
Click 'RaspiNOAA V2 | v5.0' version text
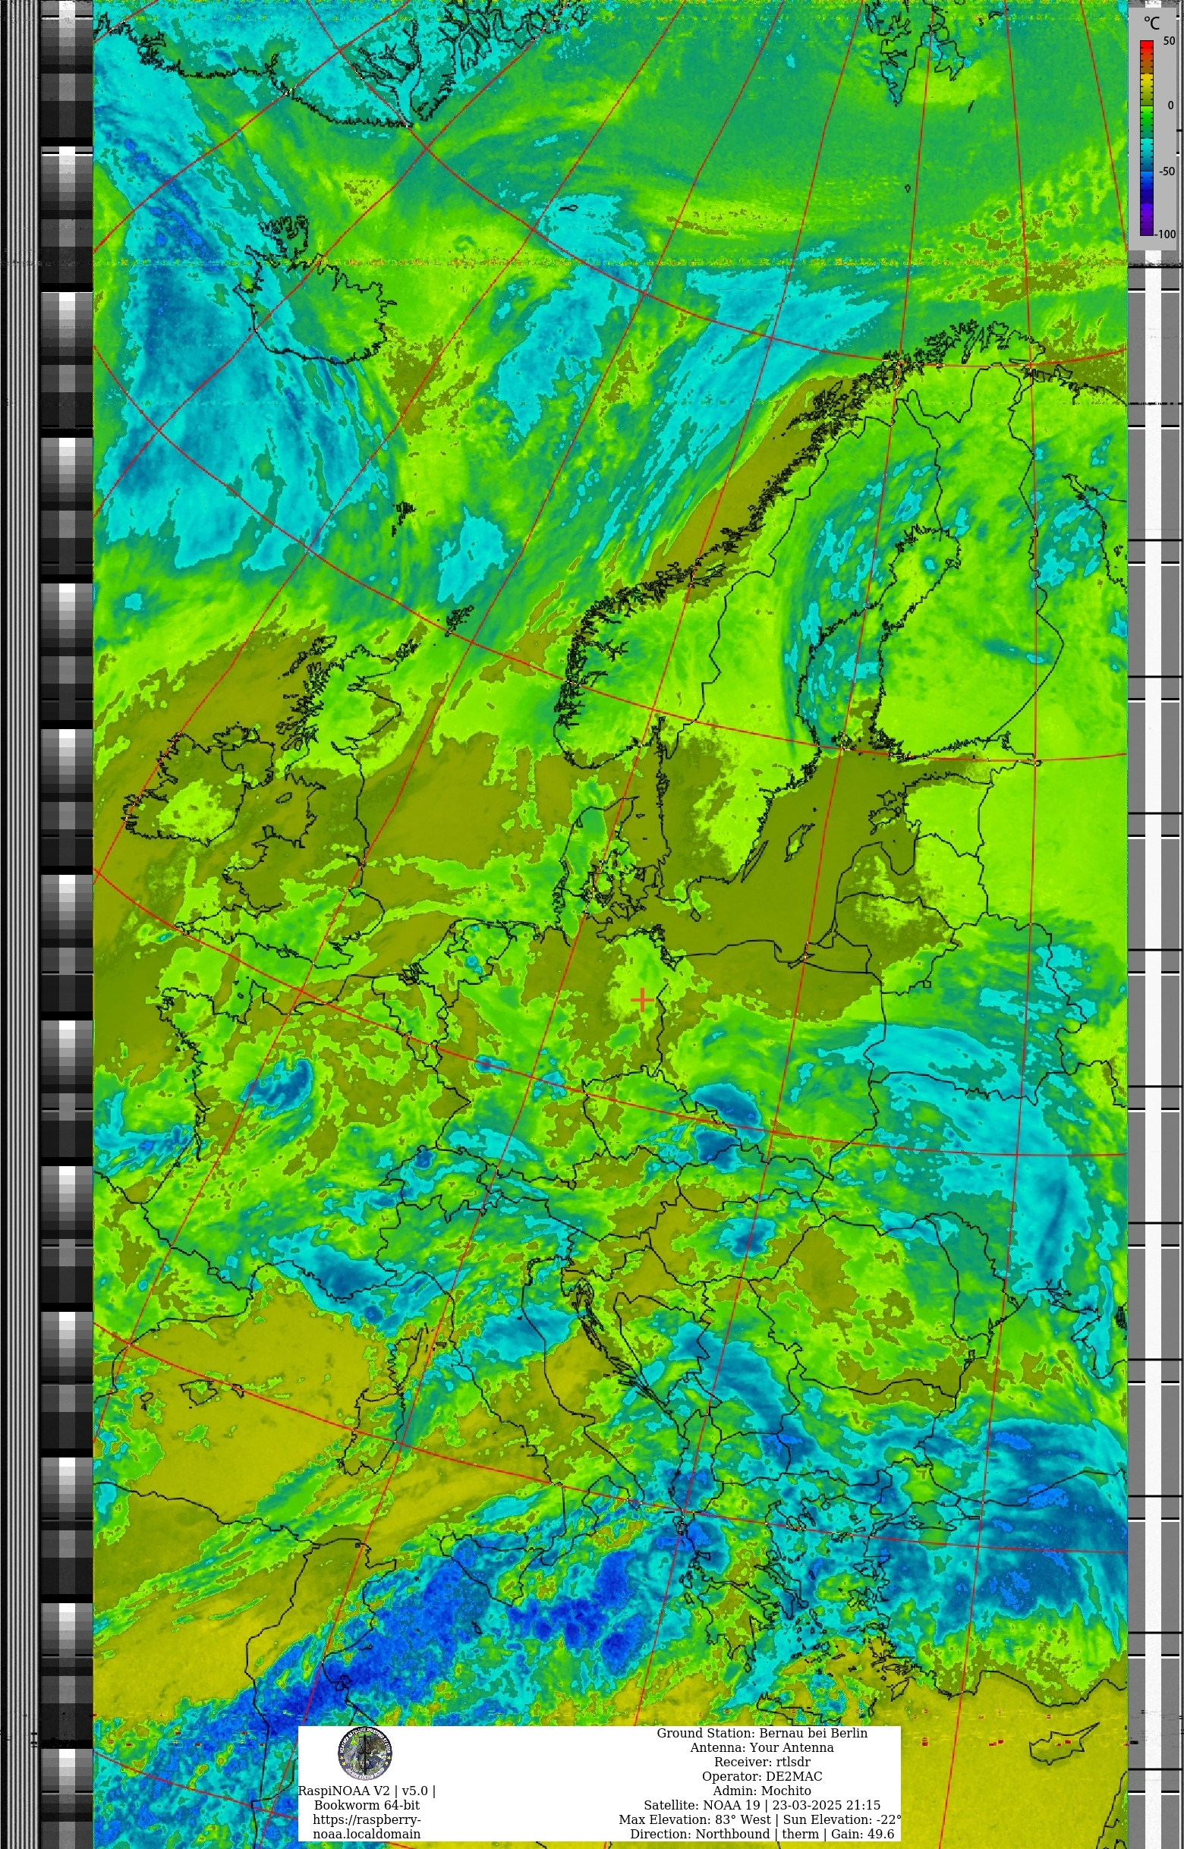point(367,1791)
